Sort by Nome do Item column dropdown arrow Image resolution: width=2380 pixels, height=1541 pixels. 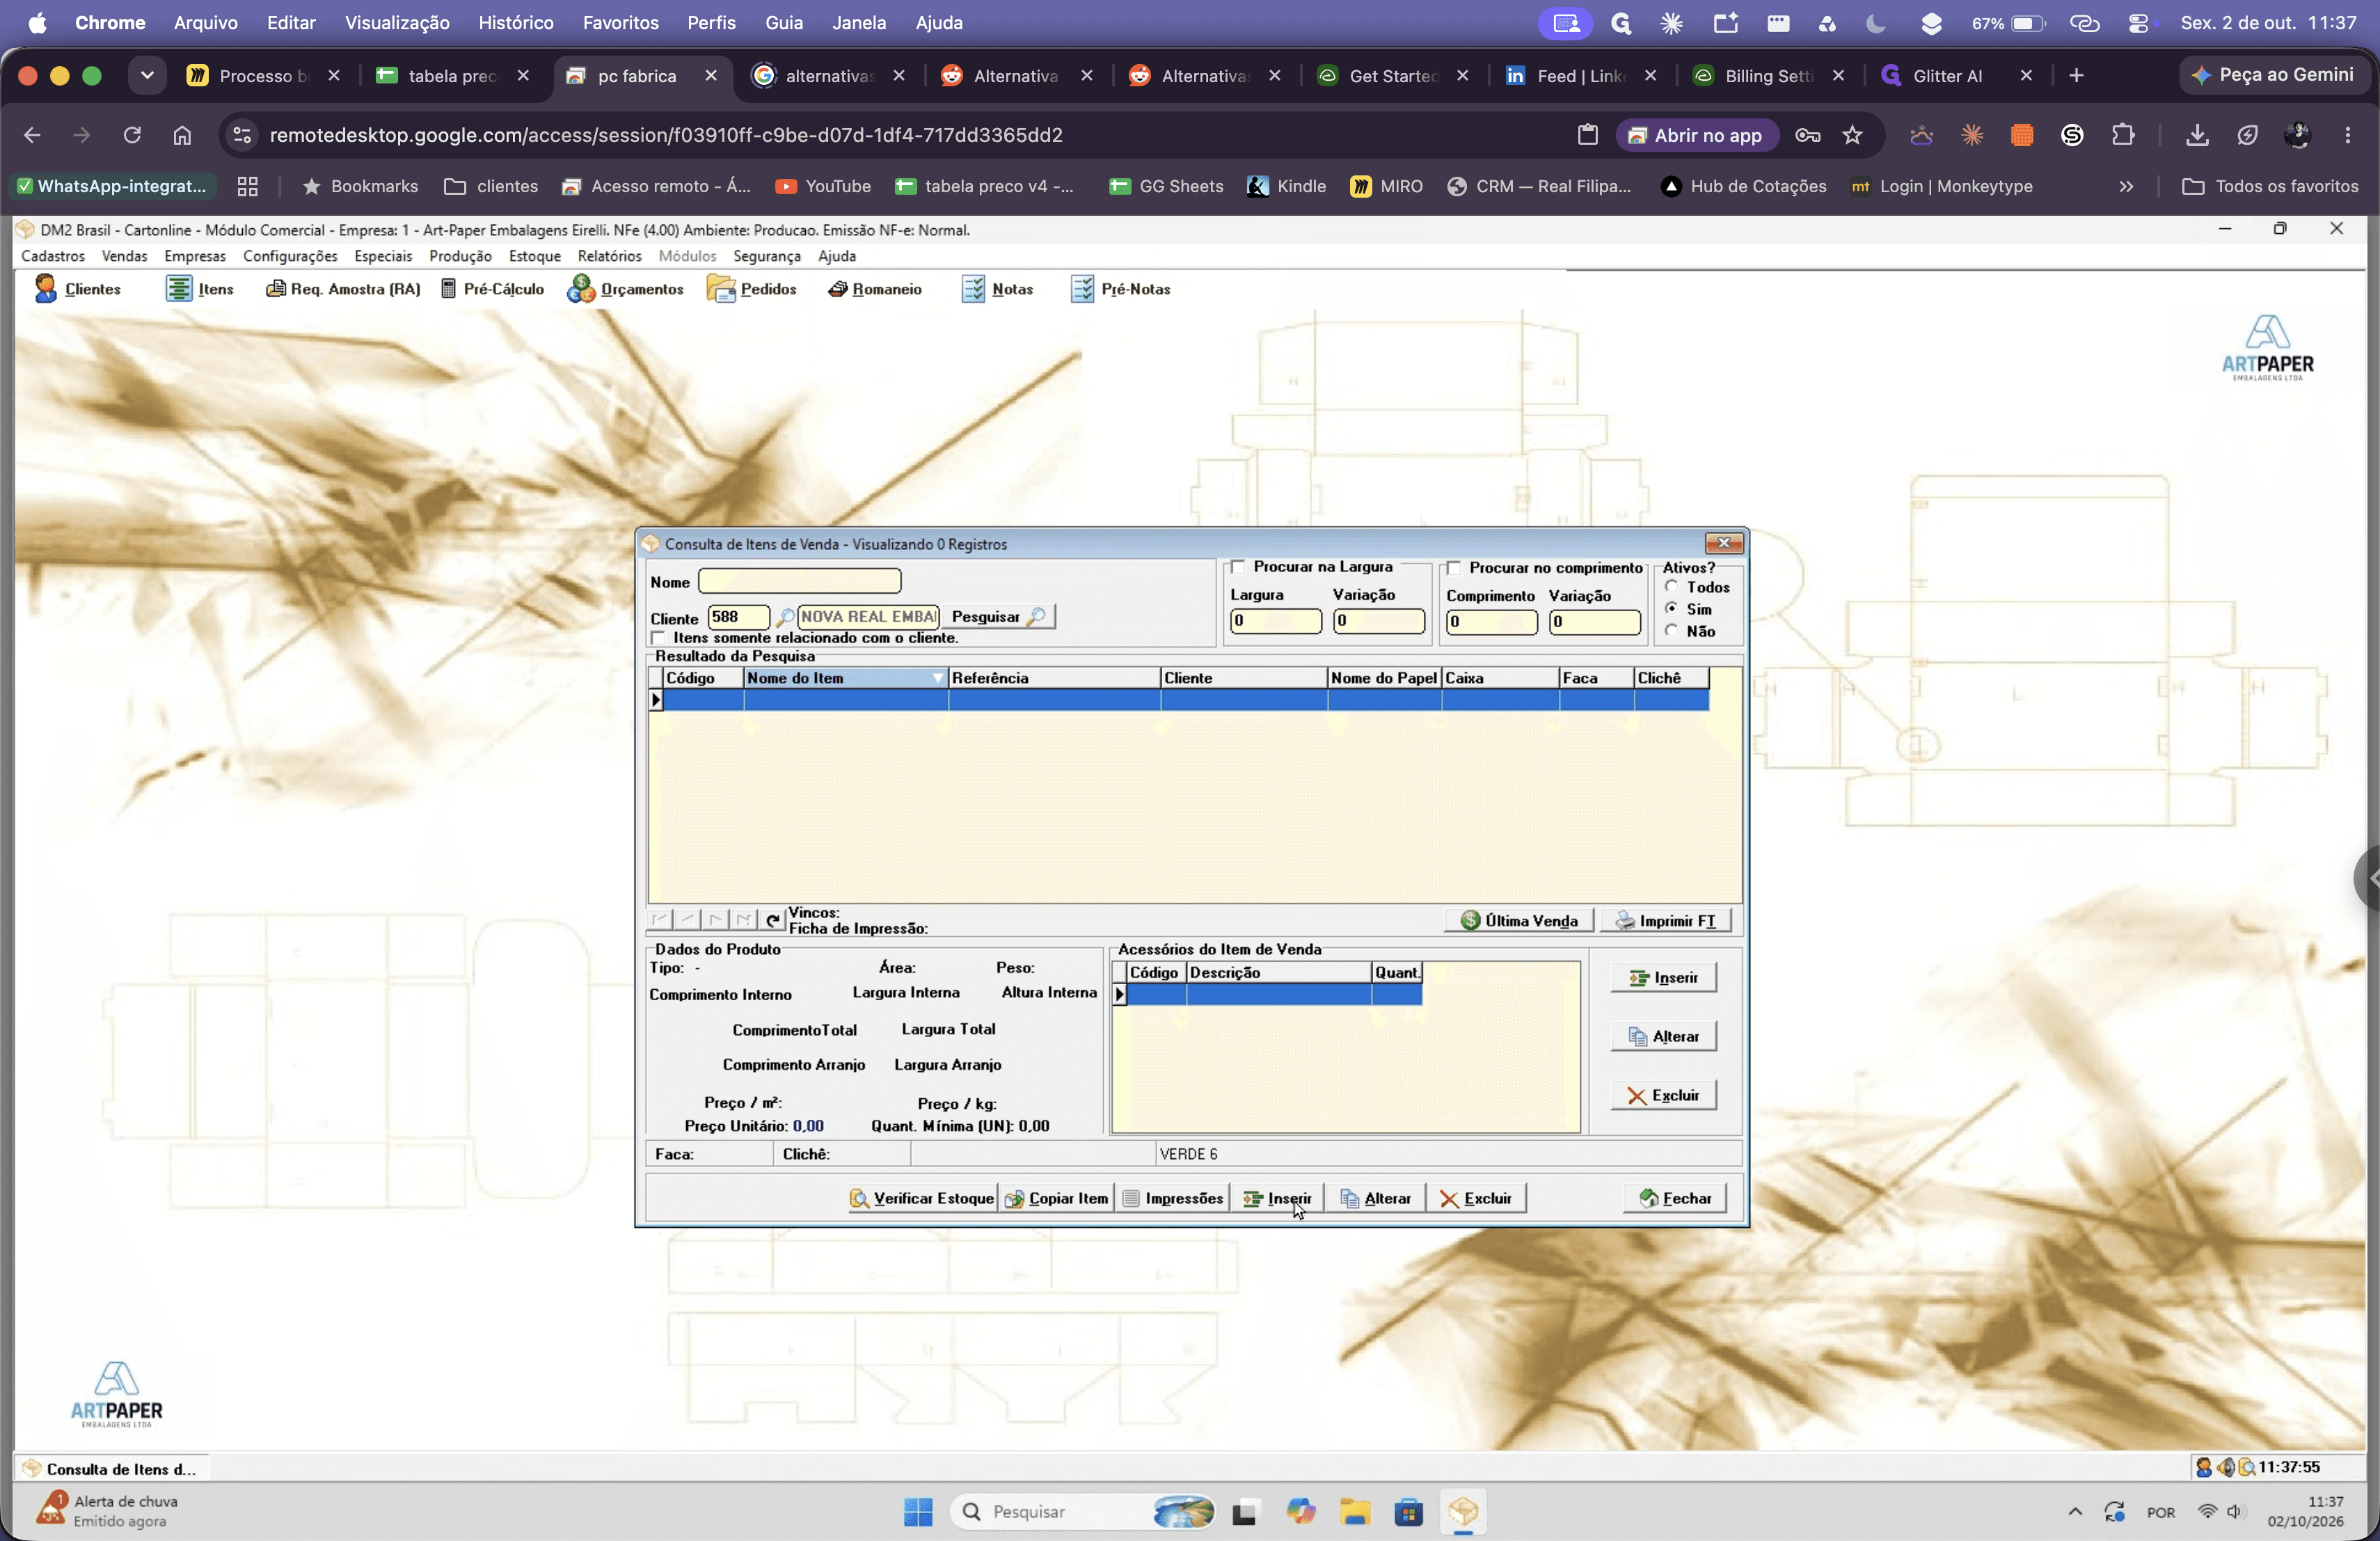937,678
